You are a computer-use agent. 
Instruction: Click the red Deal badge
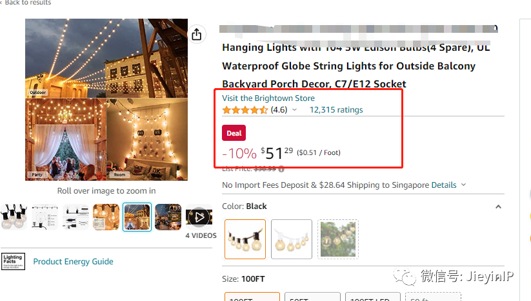pos(234,133)
